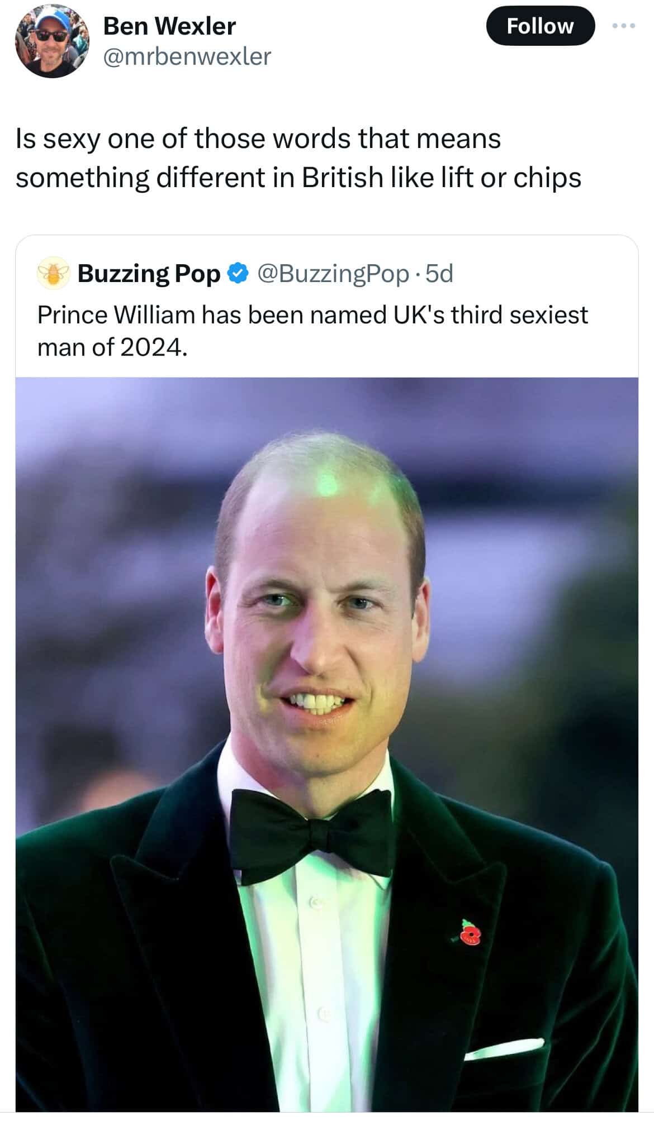Screen dimensions: 654x1126
Task: Open the three-dot more options menu
Action: [x=624, y=26]
